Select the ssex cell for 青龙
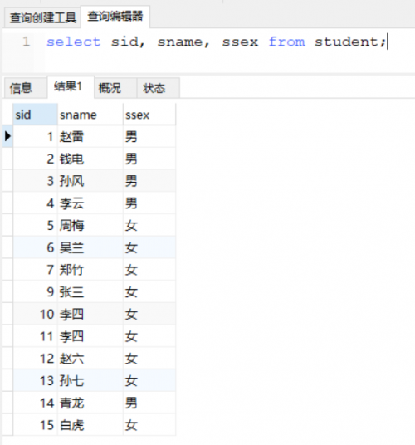Viewport: 415px width, 445px height. pos(149,403)
